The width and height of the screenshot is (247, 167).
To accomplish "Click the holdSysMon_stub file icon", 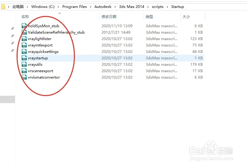I will tap(24, 26).
